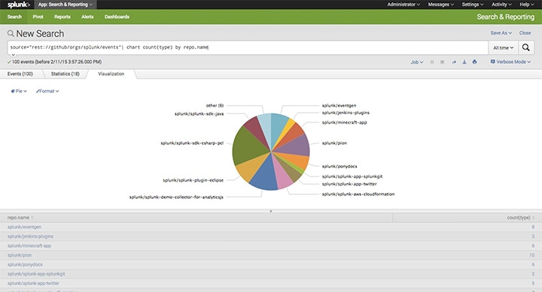542x292 pixels.
Task: Open the Save As dropdown
Action: click(501, 33)
